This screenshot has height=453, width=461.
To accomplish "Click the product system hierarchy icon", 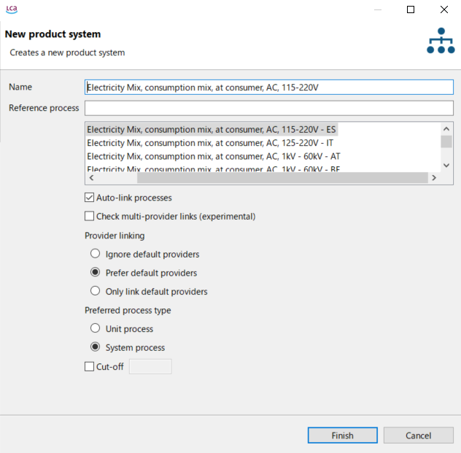I will pos(441,41).
